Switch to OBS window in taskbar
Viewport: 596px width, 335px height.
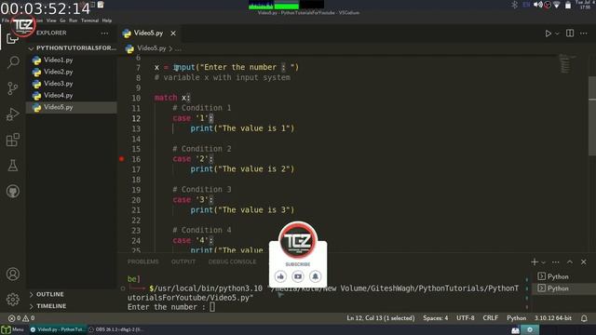116,329
